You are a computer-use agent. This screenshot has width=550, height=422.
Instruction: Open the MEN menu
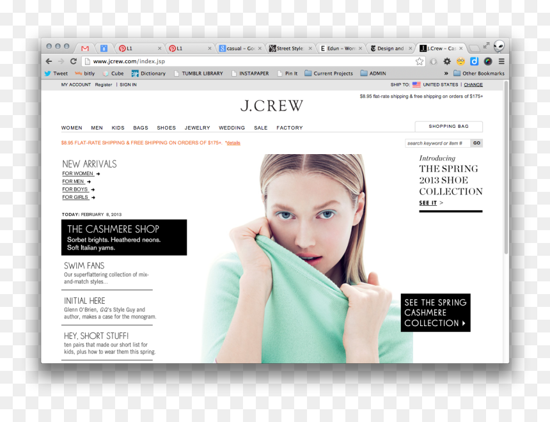[x=97, y=128]
